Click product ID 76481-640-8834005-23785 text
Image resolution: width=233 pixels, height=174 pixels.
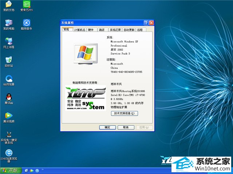tap(126, 72)
